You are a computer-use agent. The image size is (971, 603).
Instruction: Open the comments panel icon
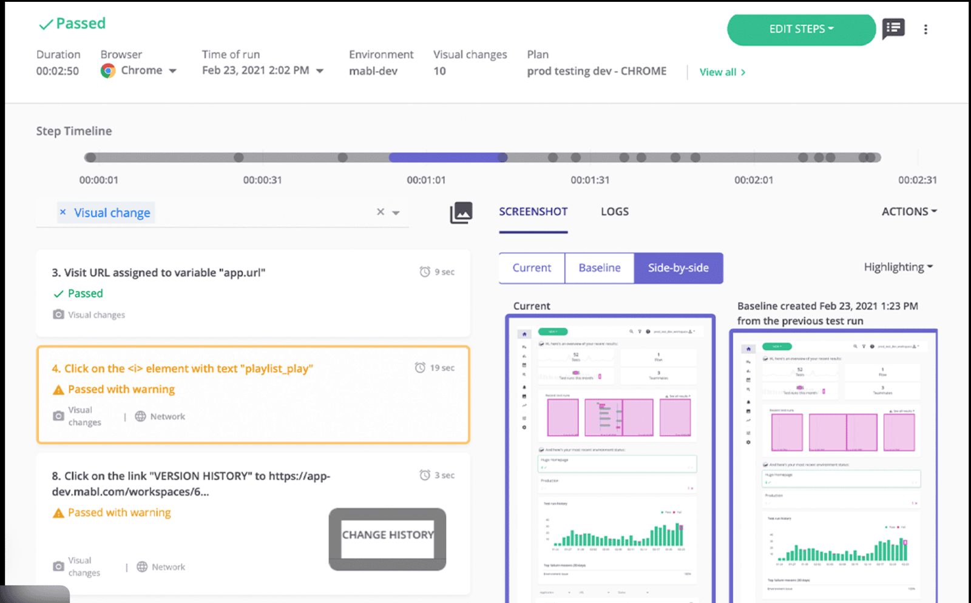893,29
